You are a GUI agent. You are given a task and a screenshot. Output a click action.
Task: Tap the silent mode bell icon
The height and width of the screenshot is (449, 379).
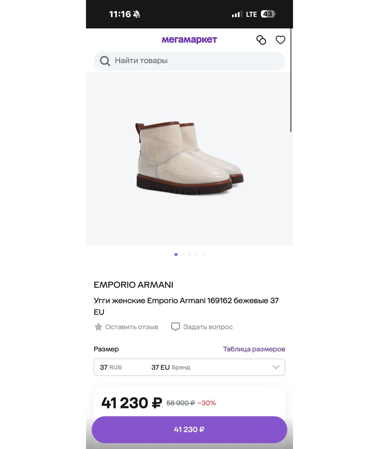click(137, 14)
